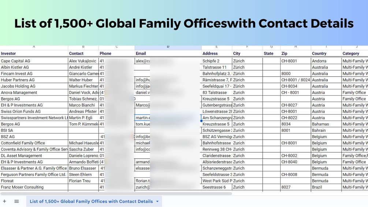Select the BSZ AG investor cell

point(34,137)
